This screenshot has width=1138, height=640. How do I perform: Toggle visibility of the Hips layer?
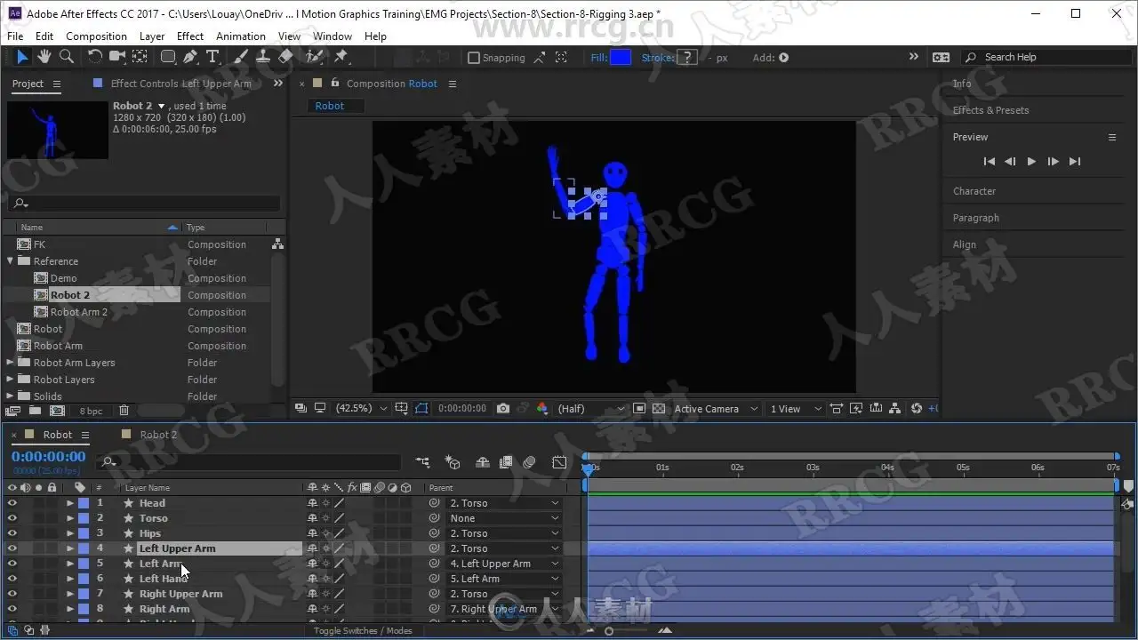tap(12, 533)
